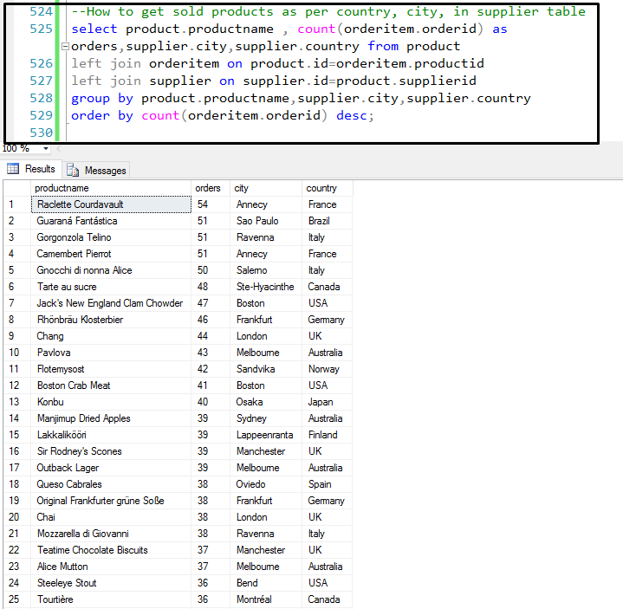Select the orders column header
Viewport: 623px width, 609px height.
coord(211,188)
